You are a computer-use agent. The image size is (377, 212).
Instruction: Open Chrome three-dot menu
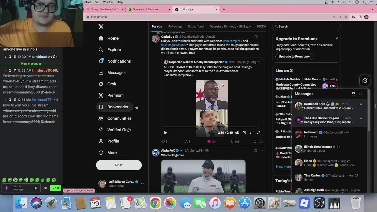[x=373, y=17]
